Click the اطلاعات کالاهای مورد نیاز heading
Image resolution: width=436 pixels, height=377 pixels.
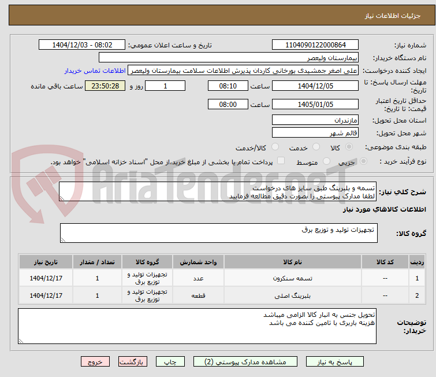coord(384,209)
